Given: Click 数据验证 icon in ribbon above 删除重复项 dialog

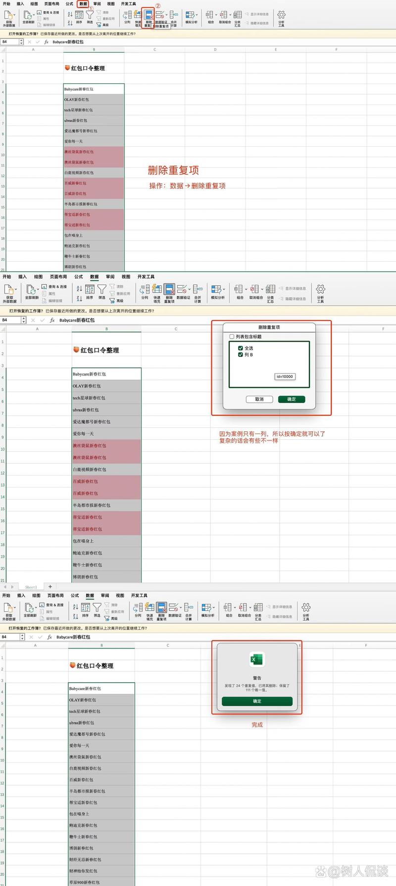Looking at the screenshot, I should click(x=182, y=290).
